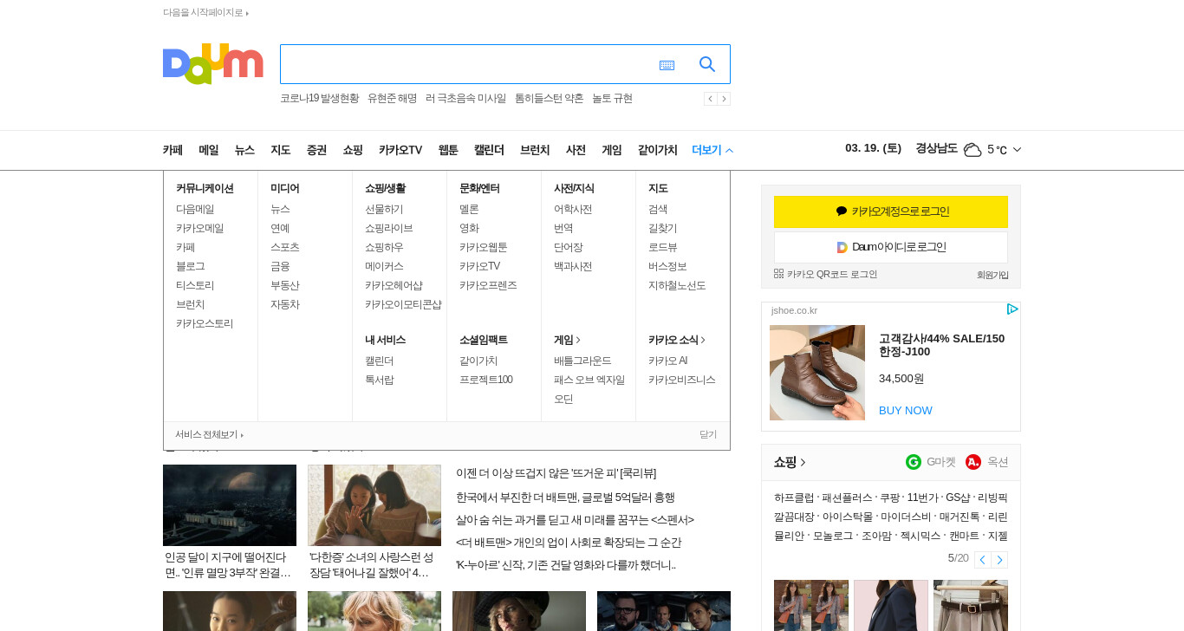Open 쇼핑라이브 under 쇼핑/생활

[389, 228]
